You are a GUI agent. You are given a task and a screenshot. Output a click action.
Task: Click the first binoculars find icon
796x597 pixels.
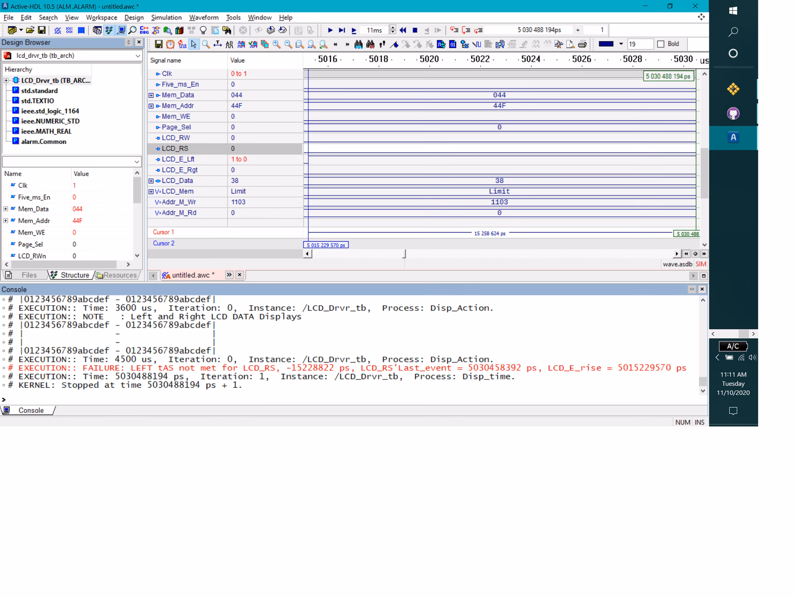359,44
